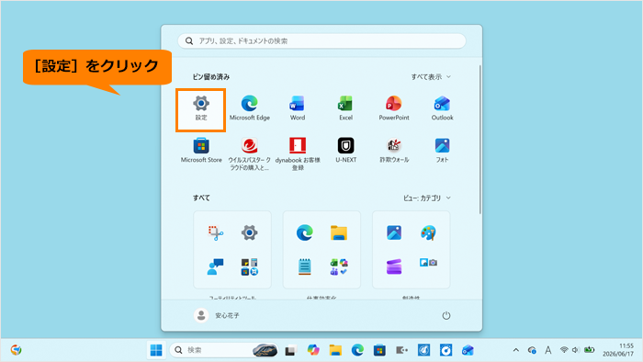The width and height of the screenshot is (643, 362).
Task: Open Outlook from the taskbar
Action: point(468,350)
